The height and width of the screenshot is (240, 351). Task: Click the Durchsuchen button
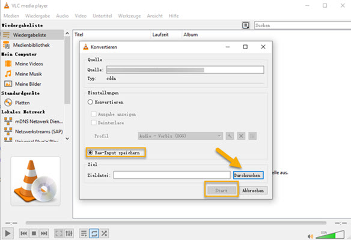pos(248,175)
